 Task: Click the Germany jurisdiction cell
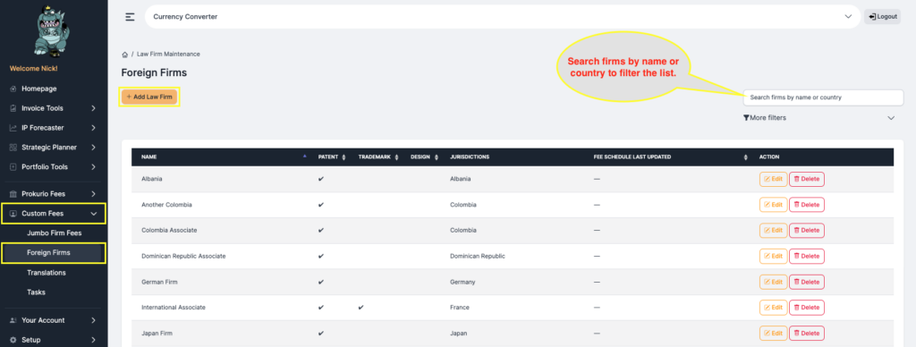(462, 282)
